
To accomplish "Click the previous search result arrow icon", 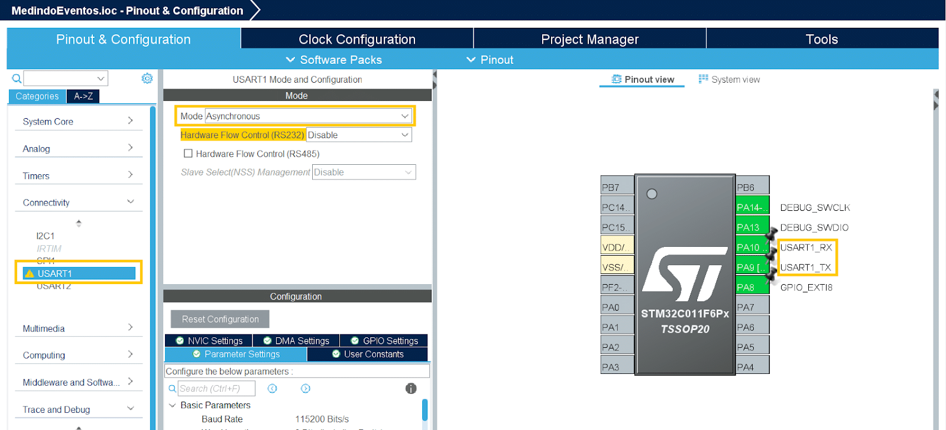I will pyautogui.click(x=272, y=388).
